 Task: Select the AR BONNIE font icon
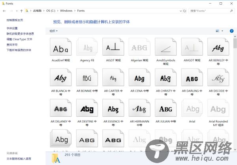[x=87, y=77]
